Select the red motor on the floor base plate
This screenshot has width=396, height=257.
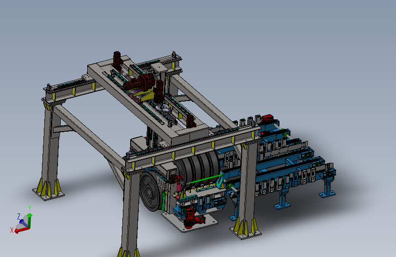coord(192,218)
